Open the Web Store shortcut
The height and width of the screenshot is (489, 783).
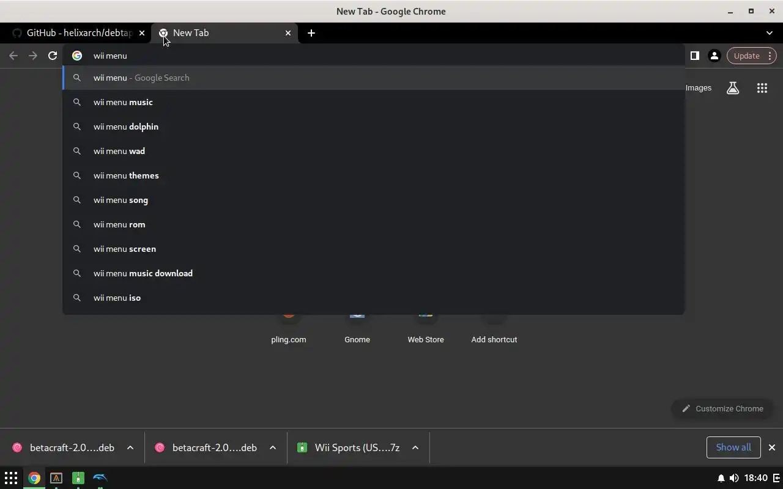pyautogui.click(x=426, y=330)
